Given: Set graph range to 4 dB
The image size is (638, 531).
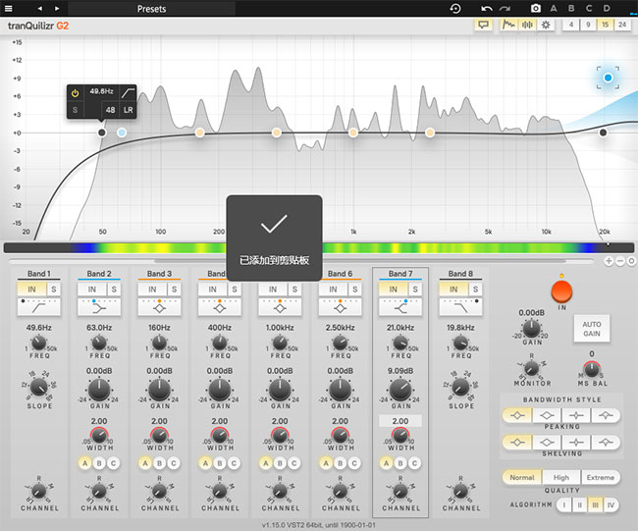Looking at the screenshot, I should pos(571,25).
